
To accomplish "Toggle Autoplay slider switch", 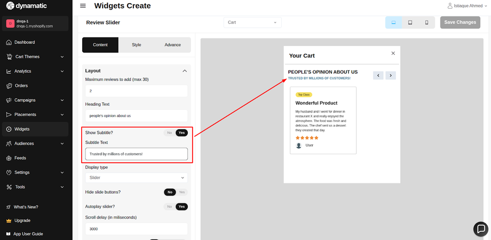I will 176,206.
